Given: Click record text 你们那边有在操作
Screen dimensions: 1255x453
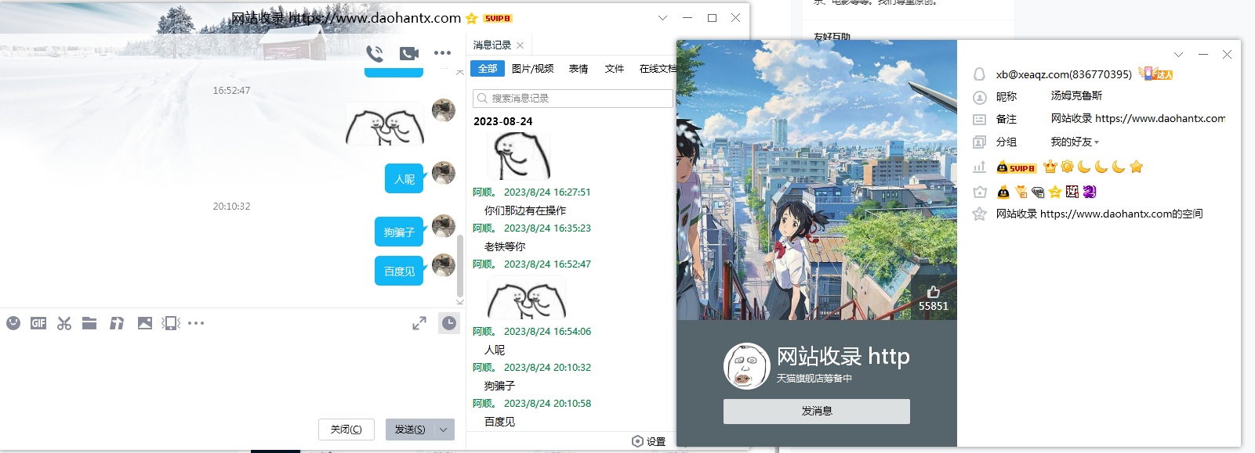Looking at the screenshot, I should click(525, 210).
